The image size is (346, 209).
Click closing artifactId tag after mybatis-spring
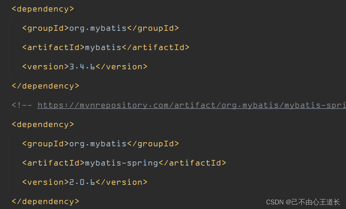click(192, 163)
